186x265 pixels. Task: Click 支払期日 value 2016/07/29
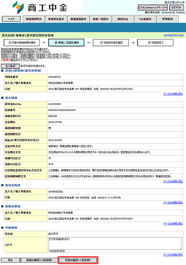[x=55, y=122]
